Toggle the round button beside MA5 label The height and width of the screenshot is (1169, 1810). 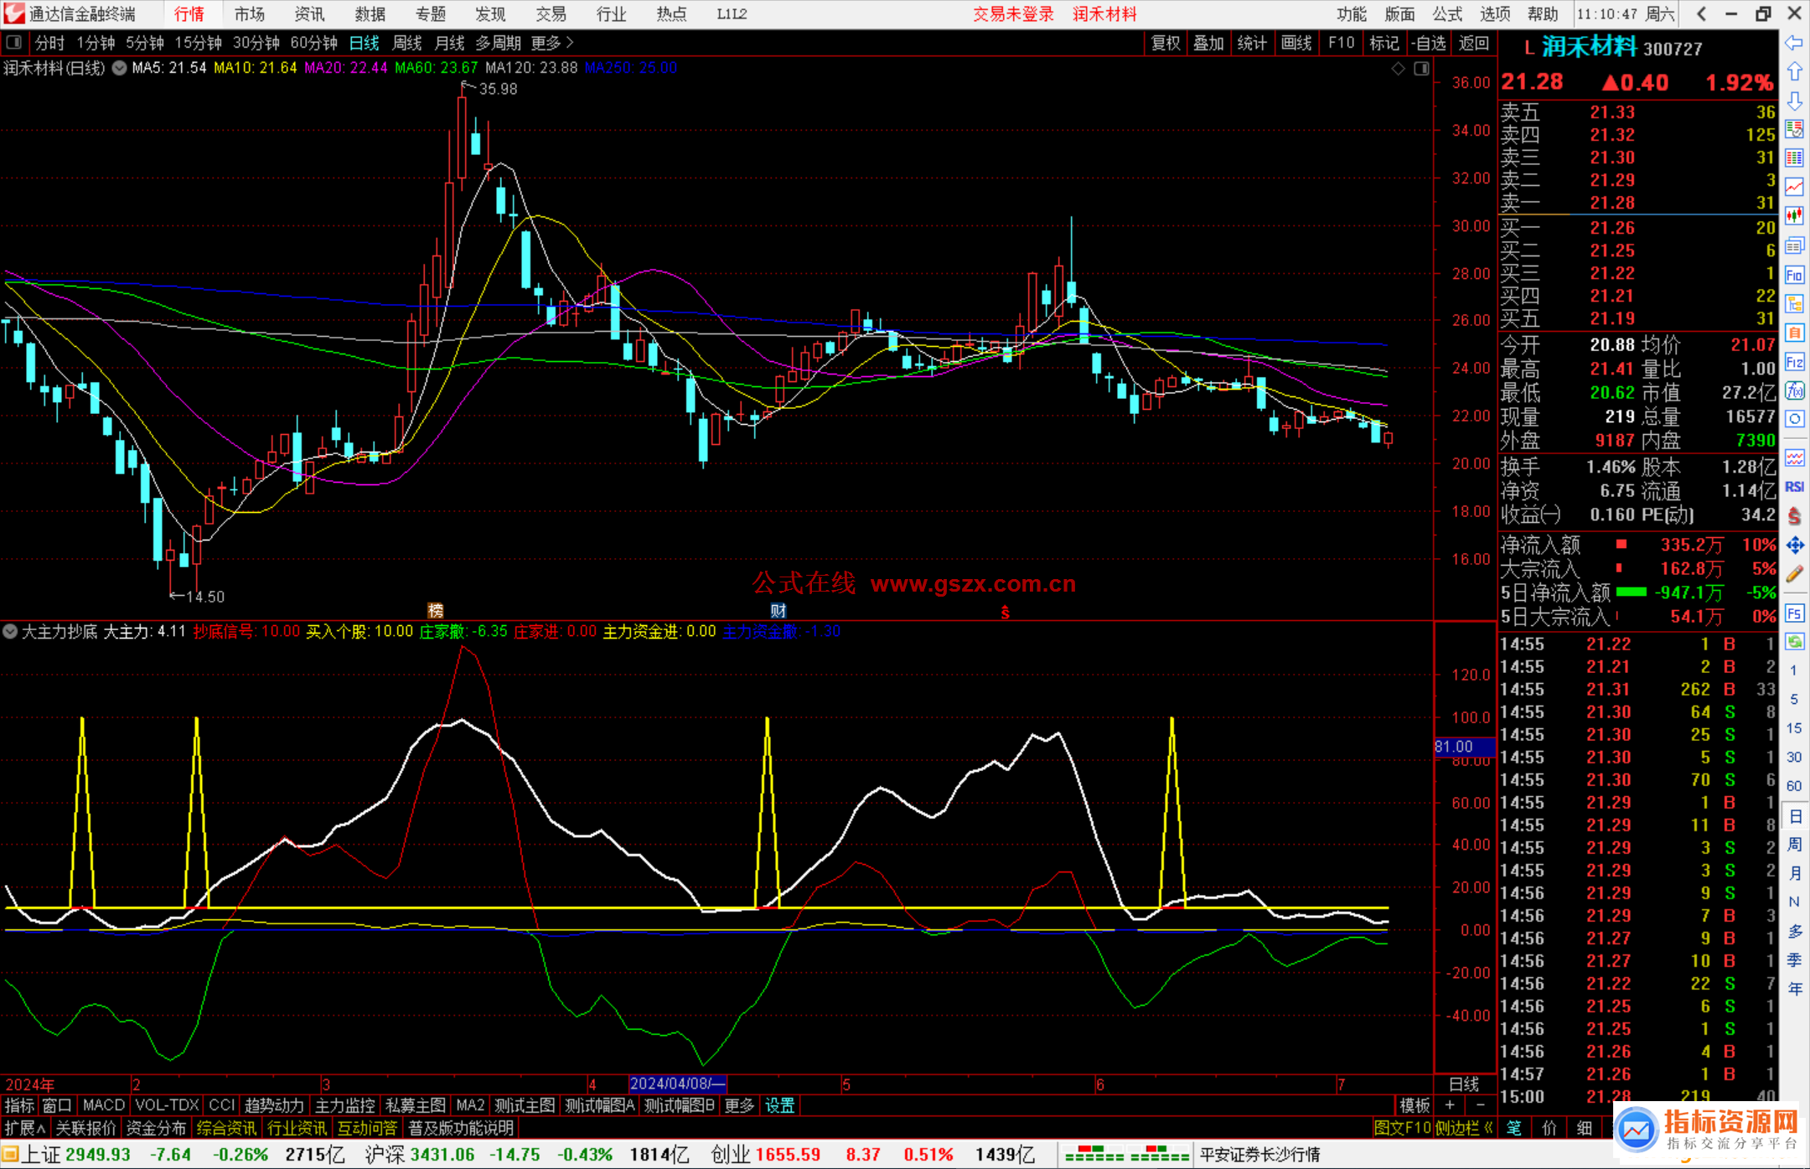click(x=119, y=68)
